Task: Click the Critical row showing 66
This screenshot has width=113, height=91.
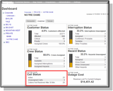Action: [49, 39]
